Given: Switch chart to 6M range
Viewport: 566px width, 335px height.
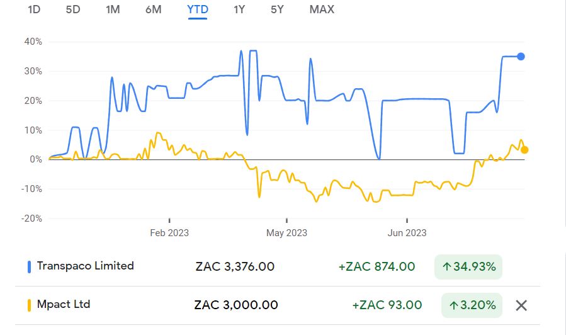Looking at the screenshot, I should pyautogui.click(x=153, y=9).
